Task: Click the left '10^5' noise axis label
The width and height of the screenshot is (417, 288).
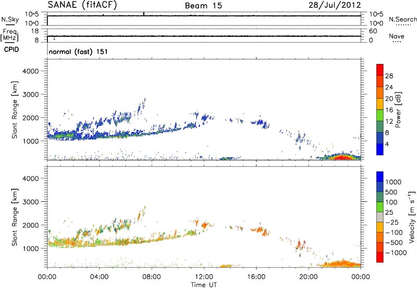Action: pyautogui.click(x=32, y=15)
